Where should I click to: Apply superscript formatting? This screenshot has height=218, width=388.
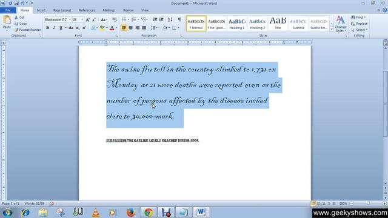pyautogui.click(x=84, y=28)
